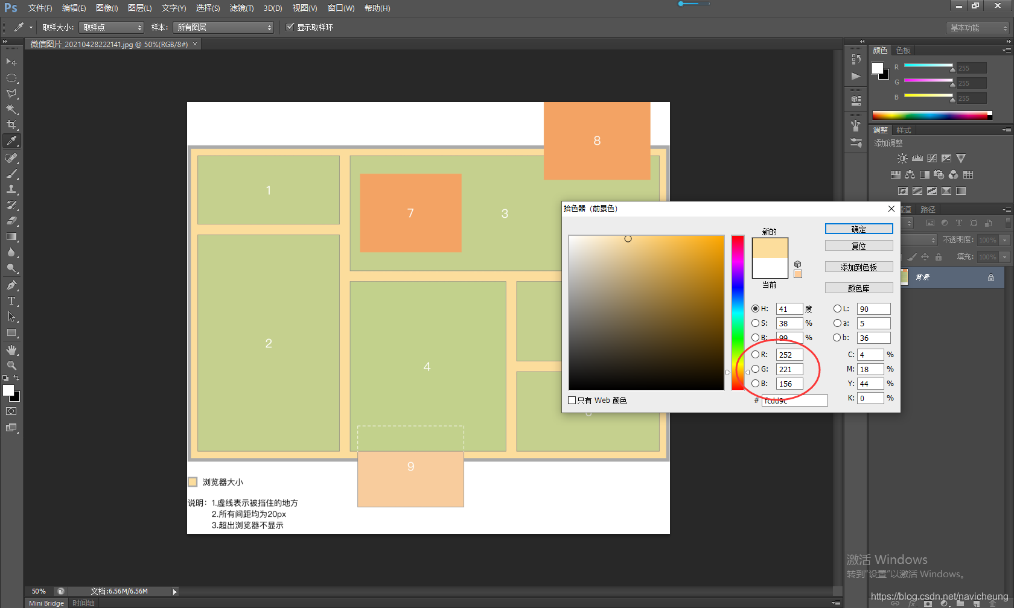Select S radio button in color picker
Image resolution: width=1014 pixels, height=608 pixels.
click(755, 323)
